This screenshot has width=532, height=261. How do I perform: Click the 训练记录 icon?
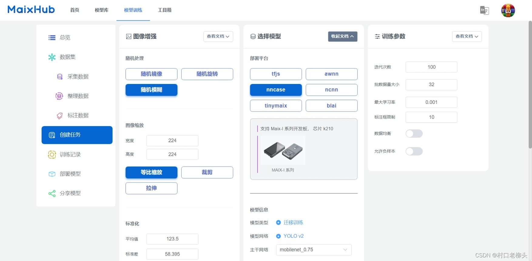click(52, 155)
